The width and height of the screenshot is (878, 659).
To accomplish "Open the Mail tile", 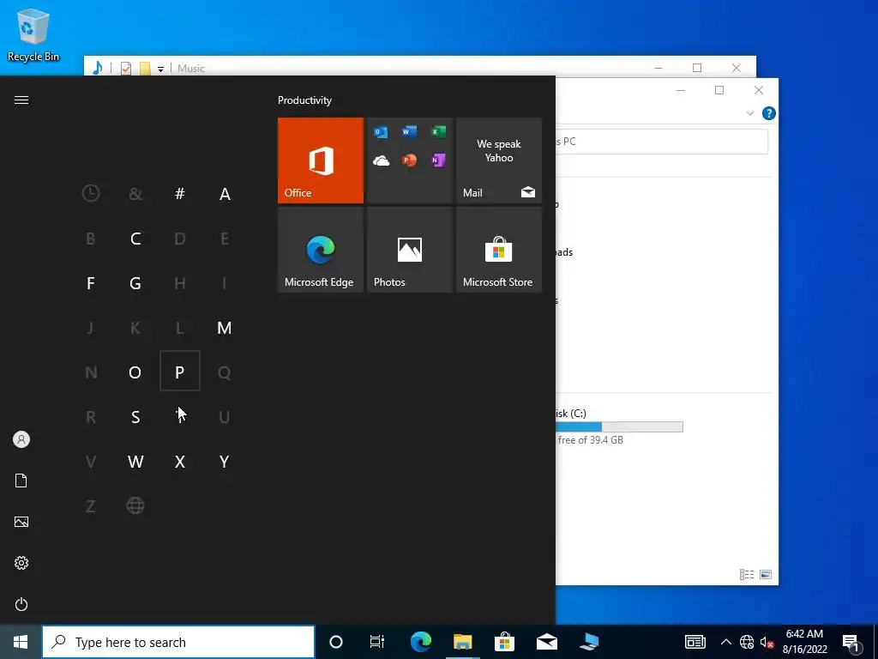I will click(499, 160).
